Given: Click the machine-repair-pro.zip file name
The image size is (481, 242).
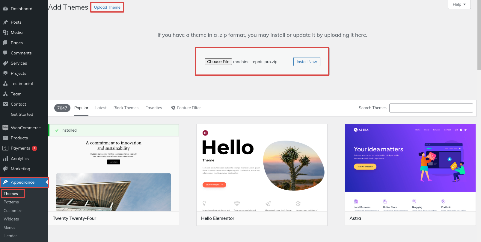Looking at the screenshot, I should coord(255,62).
